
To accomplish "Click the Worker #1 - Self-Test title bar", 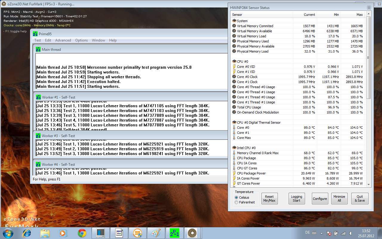I will (x=131, y=97).
